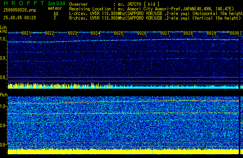Click the Lch channel label
Viewport: 243px width, 158px height.
(3, 27)
